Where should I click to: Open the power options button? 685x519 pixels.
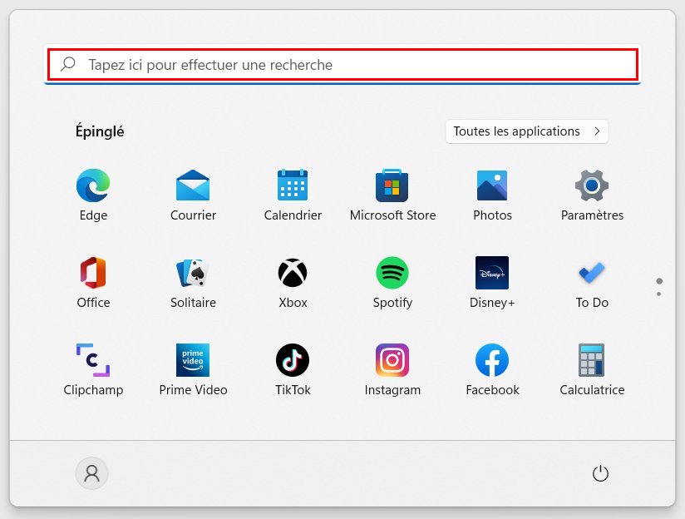[600, 473]
